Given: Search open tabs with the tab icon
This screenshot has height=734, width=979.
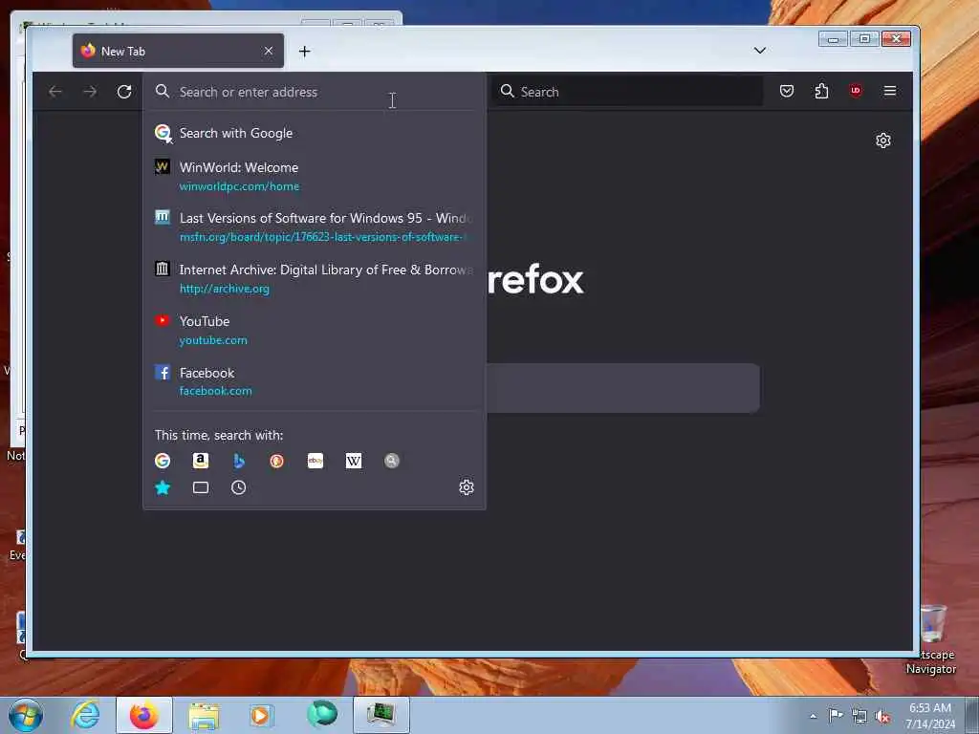Looking at the screenshot, I should pos(201,487).
